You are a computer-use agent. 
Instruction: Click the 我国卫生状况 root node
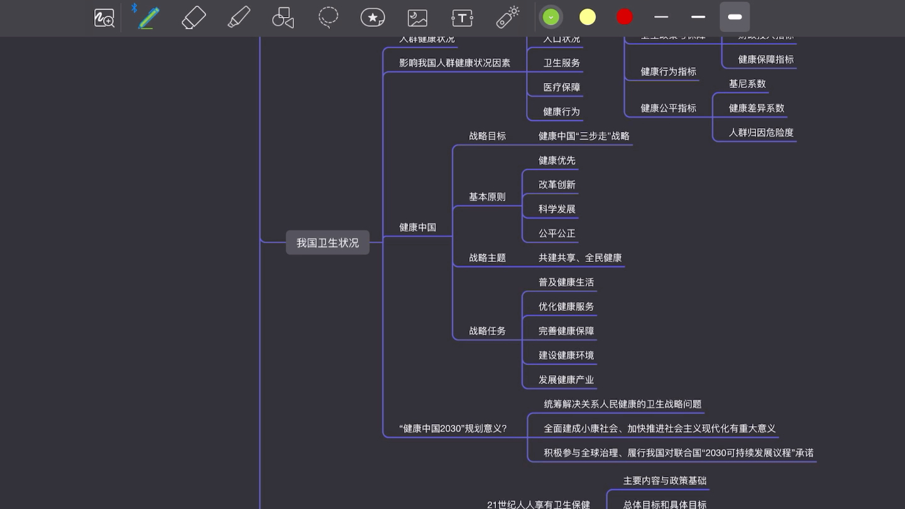coord(327,243)
